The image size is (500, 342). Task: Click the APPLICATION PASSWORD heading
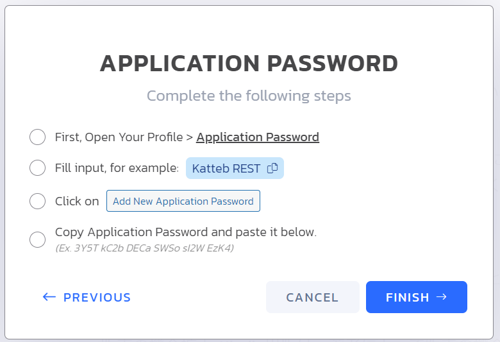[x=249, y=64]
